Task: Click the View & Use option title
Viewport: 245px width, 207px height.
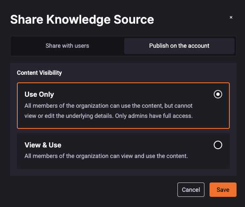Action: click(43, 145)
